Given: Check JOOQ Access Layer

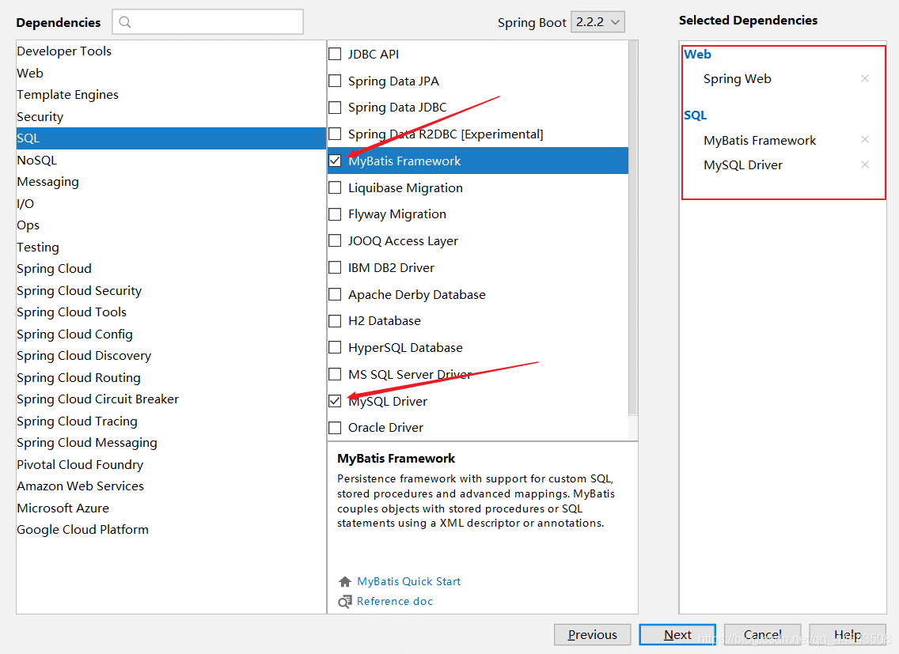Looking at the screenshot, I should (335, 240).
